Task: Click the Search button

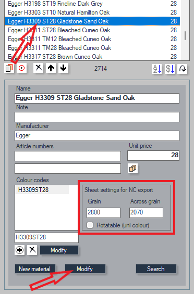Action: tap(156, 269)
